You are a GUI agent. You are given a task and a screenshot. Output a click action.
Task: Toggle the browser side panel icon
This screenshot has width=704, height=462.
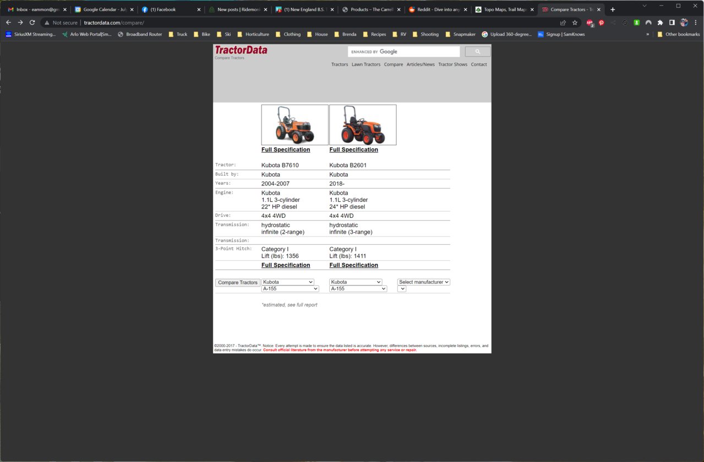tap(672, 23)
